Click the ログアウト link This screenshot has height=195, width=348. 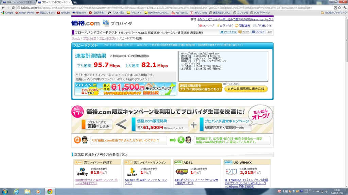point(225,26)
